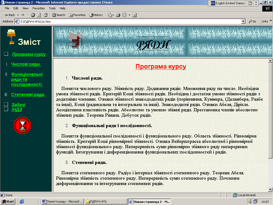The height and width of the screenshot is (205, 273).
Task: Click the Local intranet zone indicator
Action: point(244,195)
